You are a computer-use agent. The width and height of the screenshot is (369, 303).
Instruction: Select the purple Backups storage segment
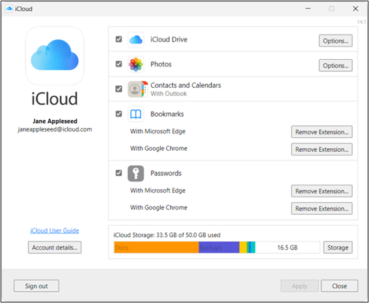[x=219, y=247]
